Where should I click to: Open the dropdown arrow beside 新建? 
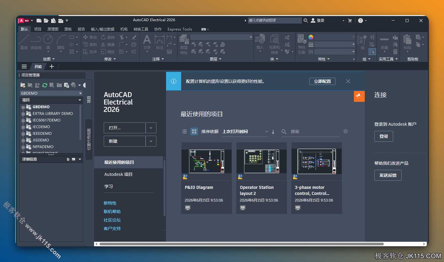(151, 141)
